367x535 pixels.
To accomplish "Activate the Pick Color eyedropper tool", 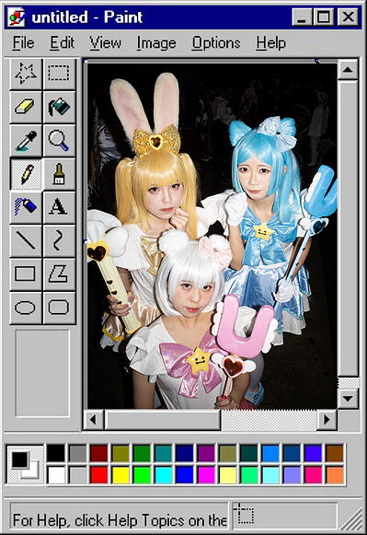I will tap(26, 141).
